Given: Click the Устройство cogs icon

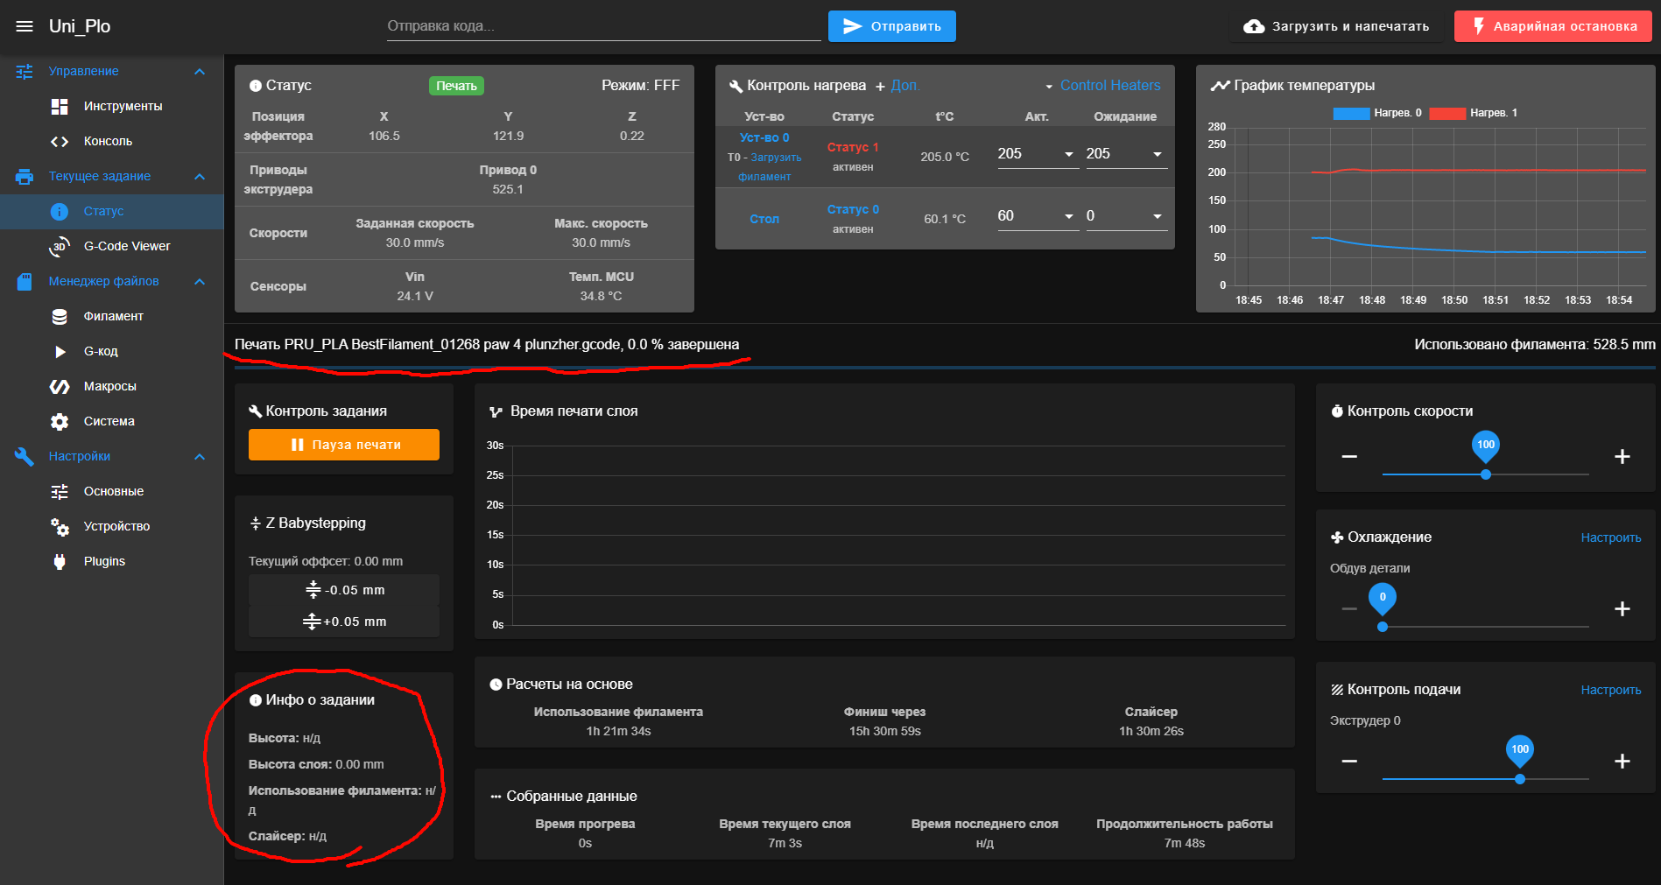Looking at the screenshot, I should [x=60, y=526].
